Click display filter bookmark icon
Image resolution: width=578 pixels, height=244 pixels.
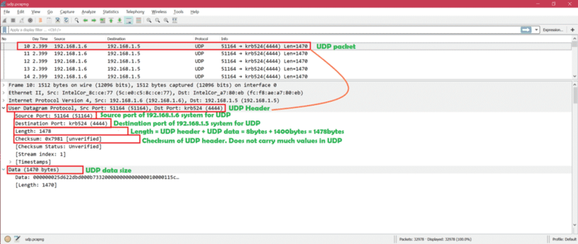click(x=5, y=29)
